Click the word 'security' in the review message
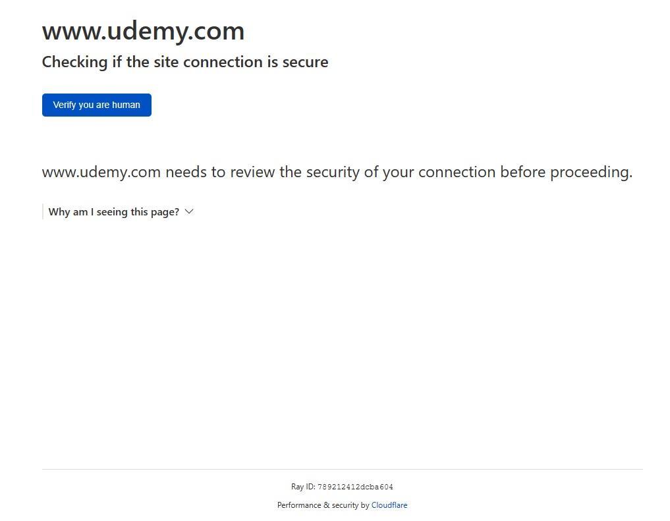The height and width of the screenshot is (521, 670). point(333,172)
